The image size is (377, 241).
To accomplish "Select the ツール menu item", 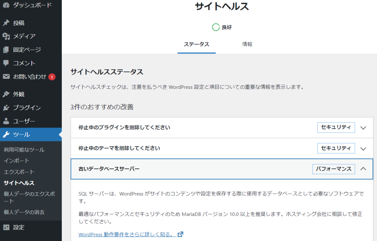I will pos(31,135).
